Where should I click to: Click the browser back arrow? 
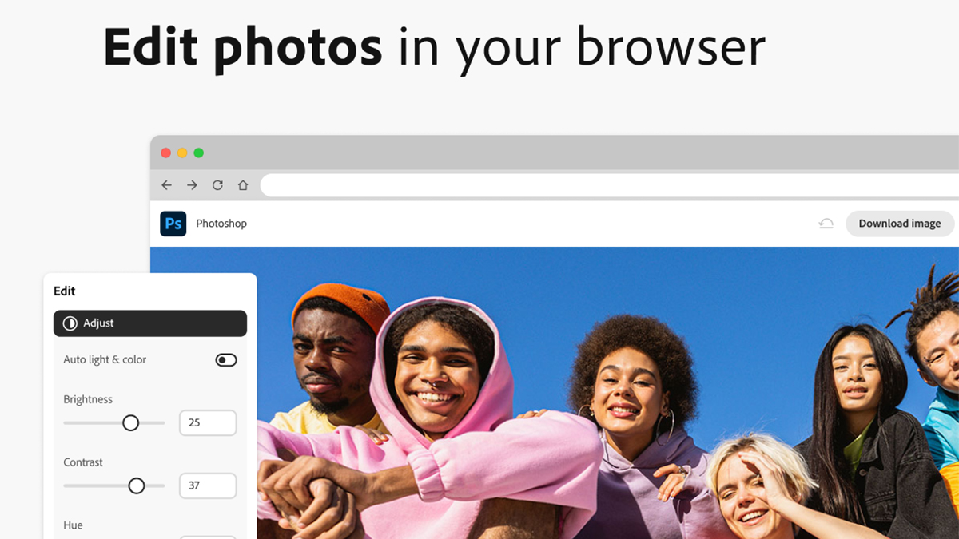tap(166, 184)
